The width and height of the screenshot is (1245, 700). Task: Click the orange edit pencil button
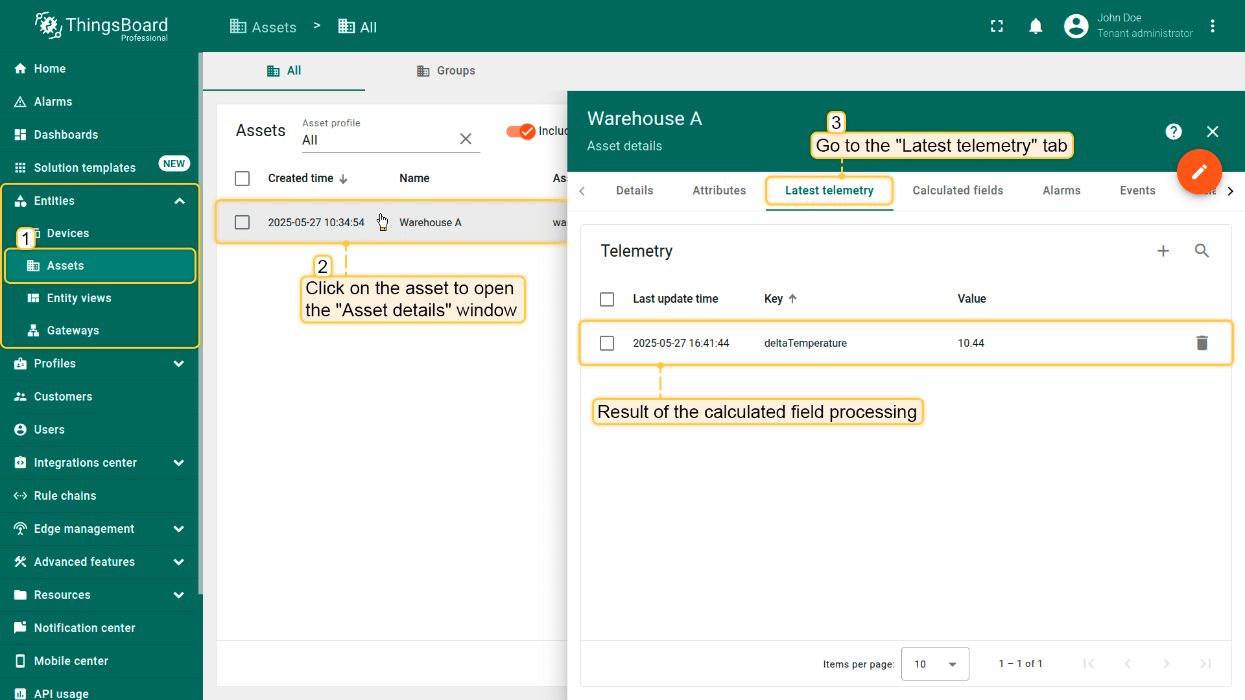pyautogui.click(x=1199, y=172)
